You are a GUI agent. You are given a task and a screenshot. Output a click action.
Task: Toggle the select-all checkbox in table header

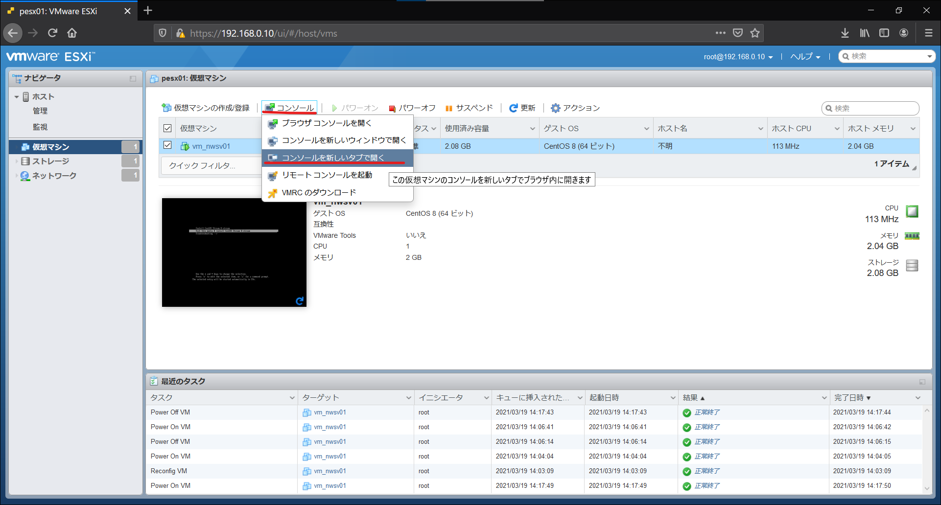click(167, 128)
